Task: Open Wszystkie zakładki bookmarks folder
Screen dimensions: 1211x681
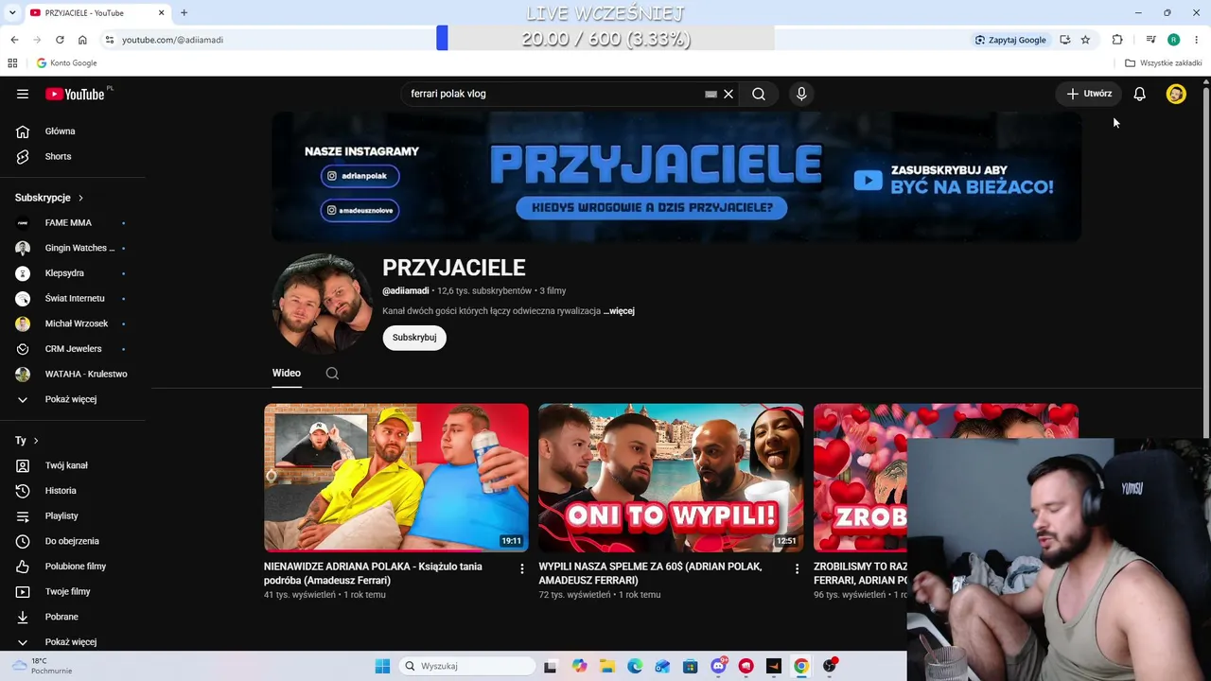Action: [1164, 63]
